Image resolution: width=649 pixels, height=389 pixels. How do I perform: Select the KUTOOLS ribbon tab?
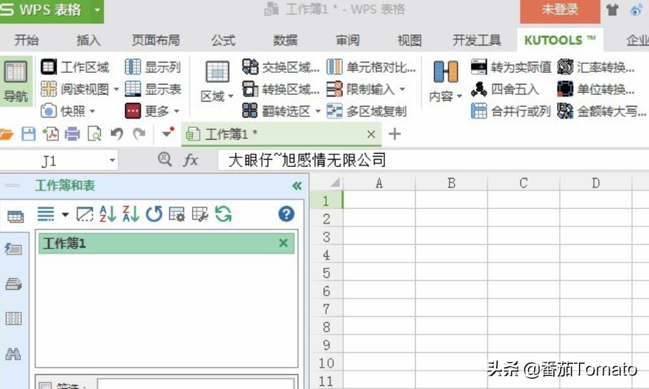click(x=559, y=40)
